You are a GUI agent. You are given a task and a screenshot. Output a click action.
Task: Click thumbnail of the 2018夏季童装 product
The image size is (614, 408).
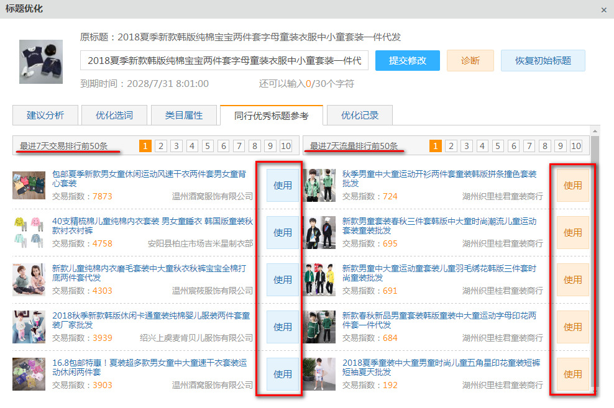(319, 374)
